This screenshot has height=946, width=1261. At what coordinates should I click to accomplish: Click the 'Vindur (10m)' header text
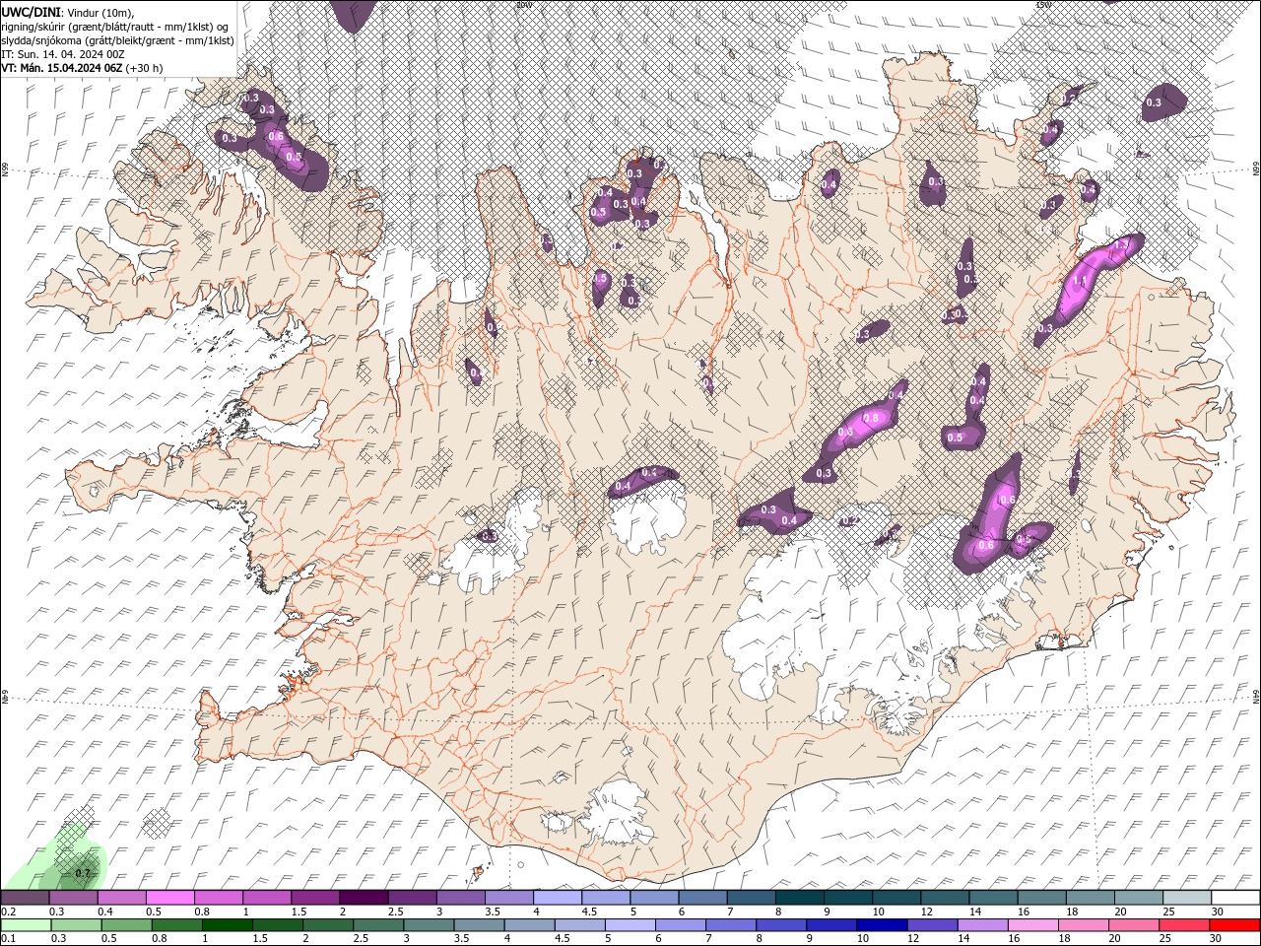[100, 12]
